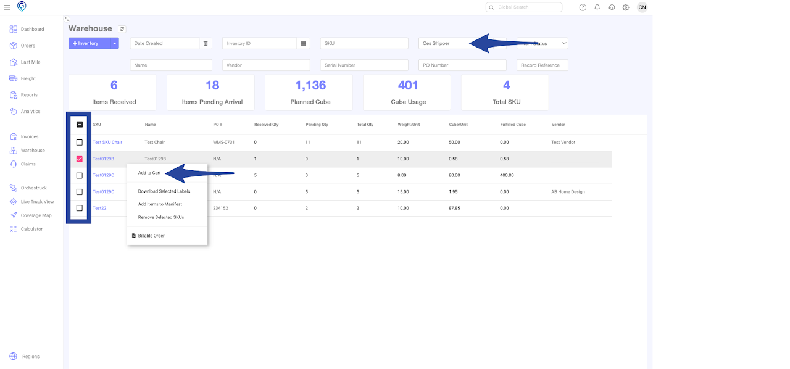Clear Date Created with trash icon
This screenshot has width=790, height=369.
pos(206,43)
